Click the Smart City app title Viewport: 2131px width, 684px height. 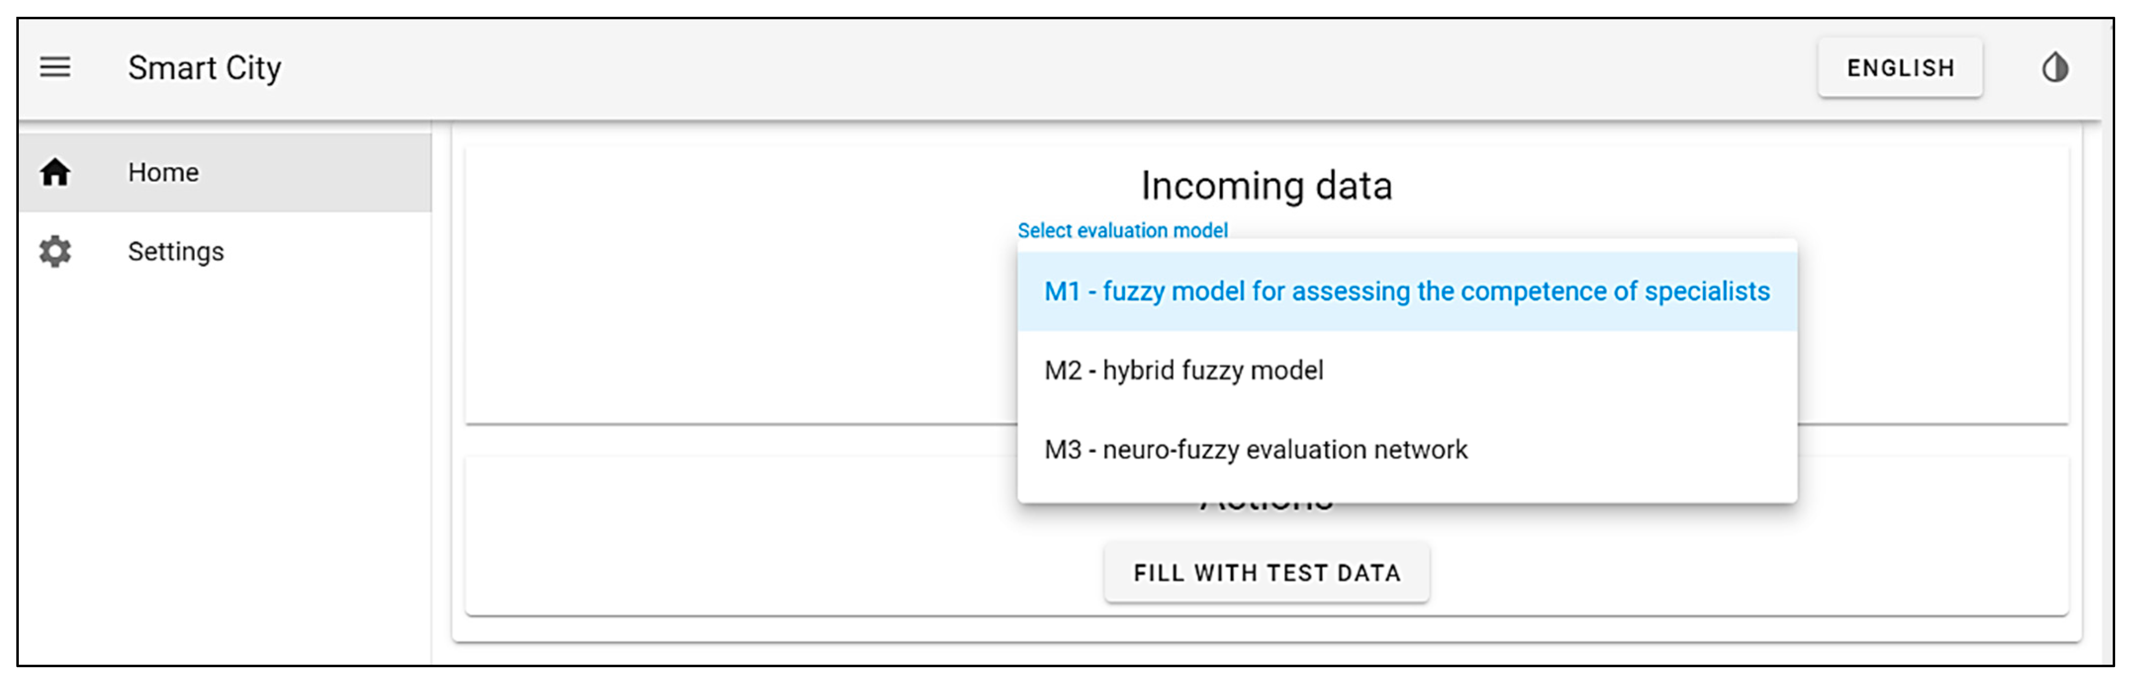[x=204, y=68]
